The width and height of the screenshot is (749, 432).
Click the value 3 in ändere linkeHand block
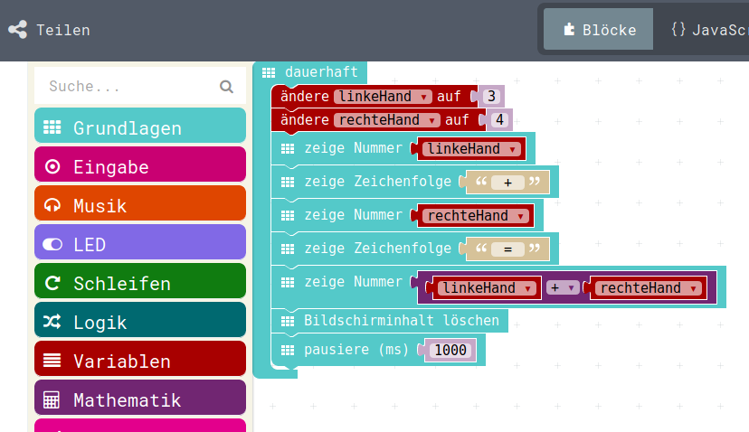coord(491,97)
